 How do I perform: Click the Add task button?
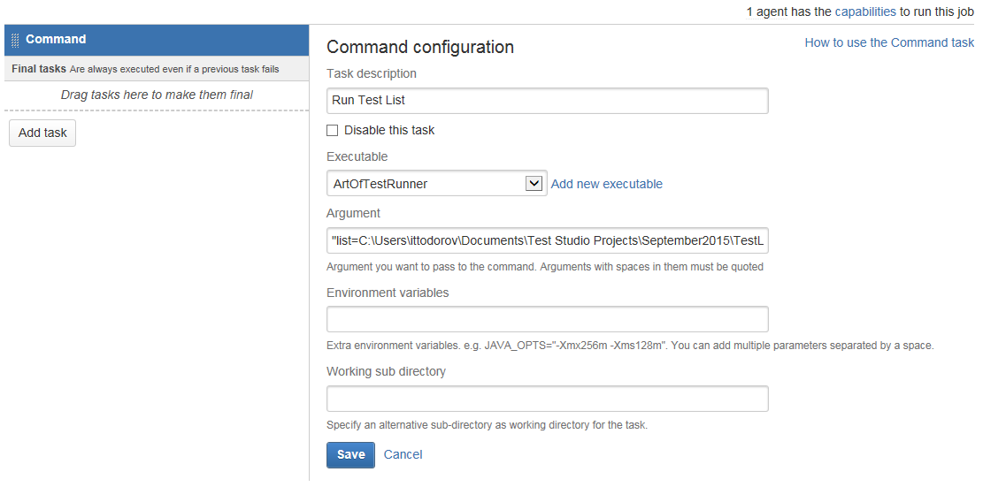[42, 133]
